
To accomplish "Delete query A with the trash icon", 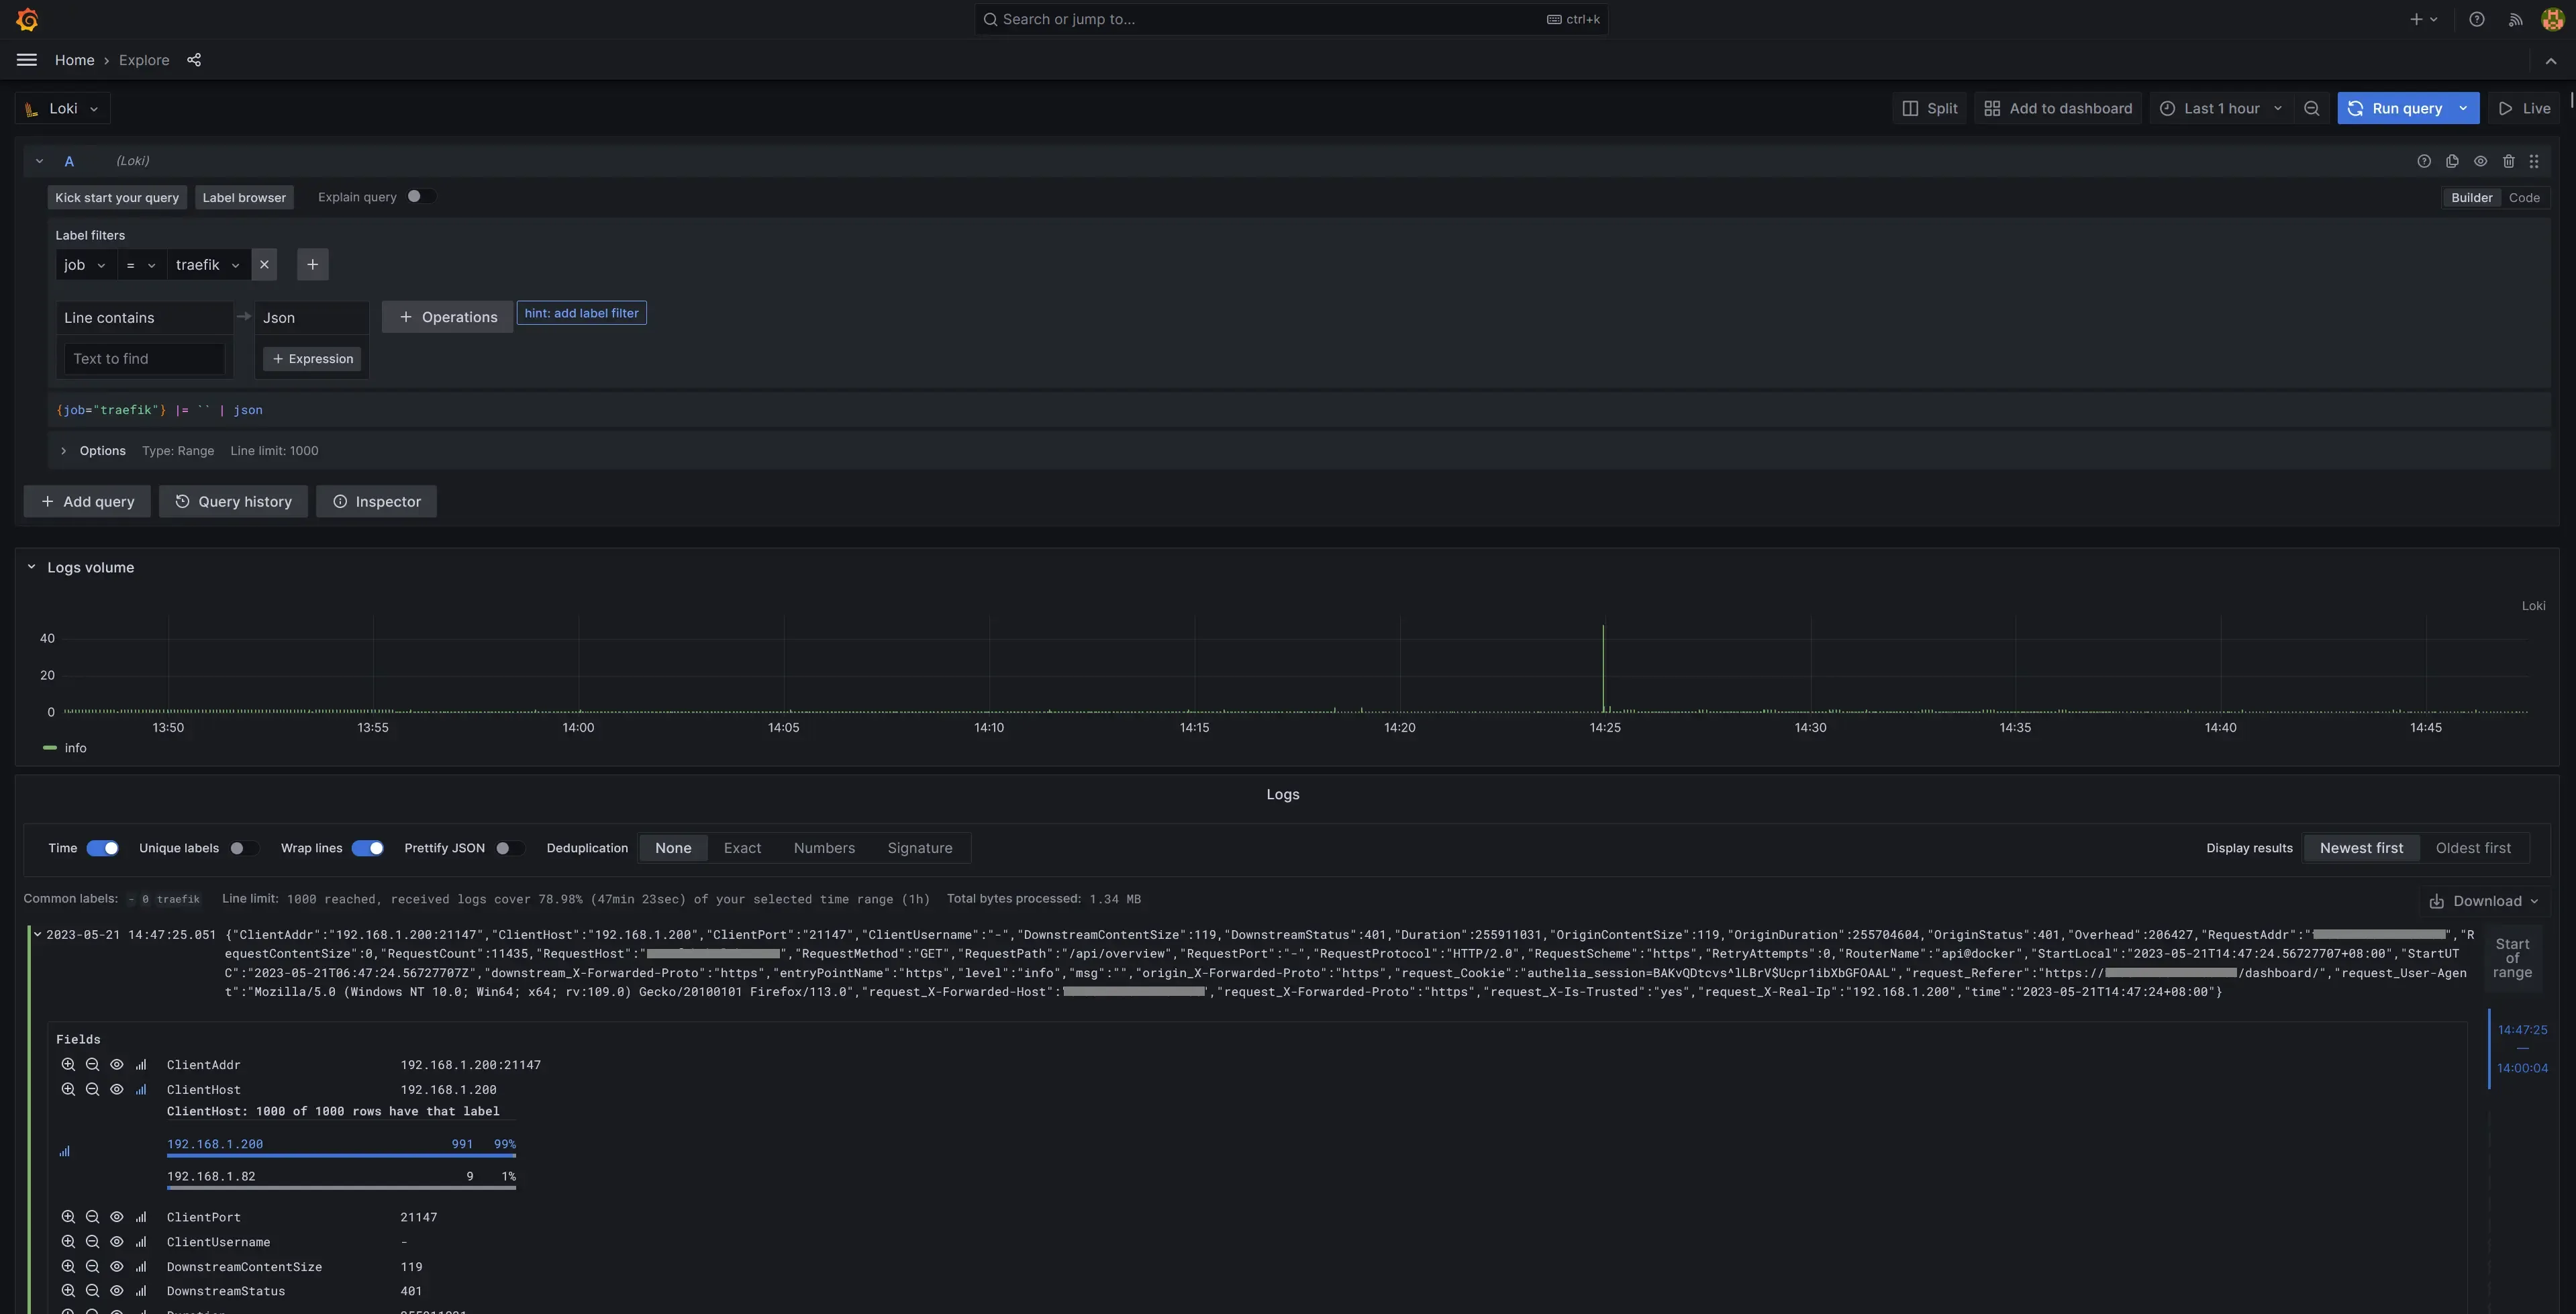I will pyautogui.click(x=2508, y=161).
